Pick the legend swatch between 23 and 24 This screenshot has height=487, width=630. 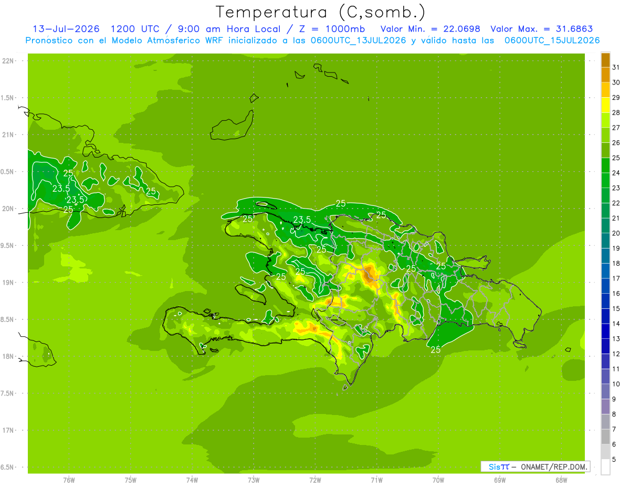pos(605,181)
